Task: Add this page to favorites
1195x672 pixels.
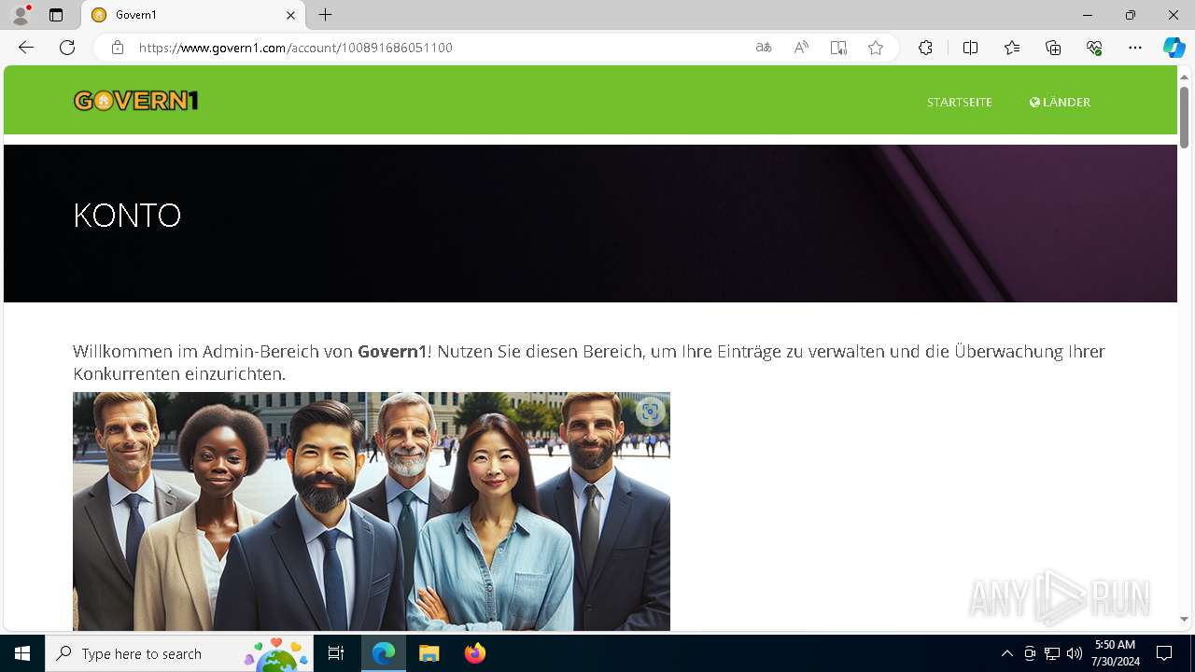Action: click(x=876, y=48)
